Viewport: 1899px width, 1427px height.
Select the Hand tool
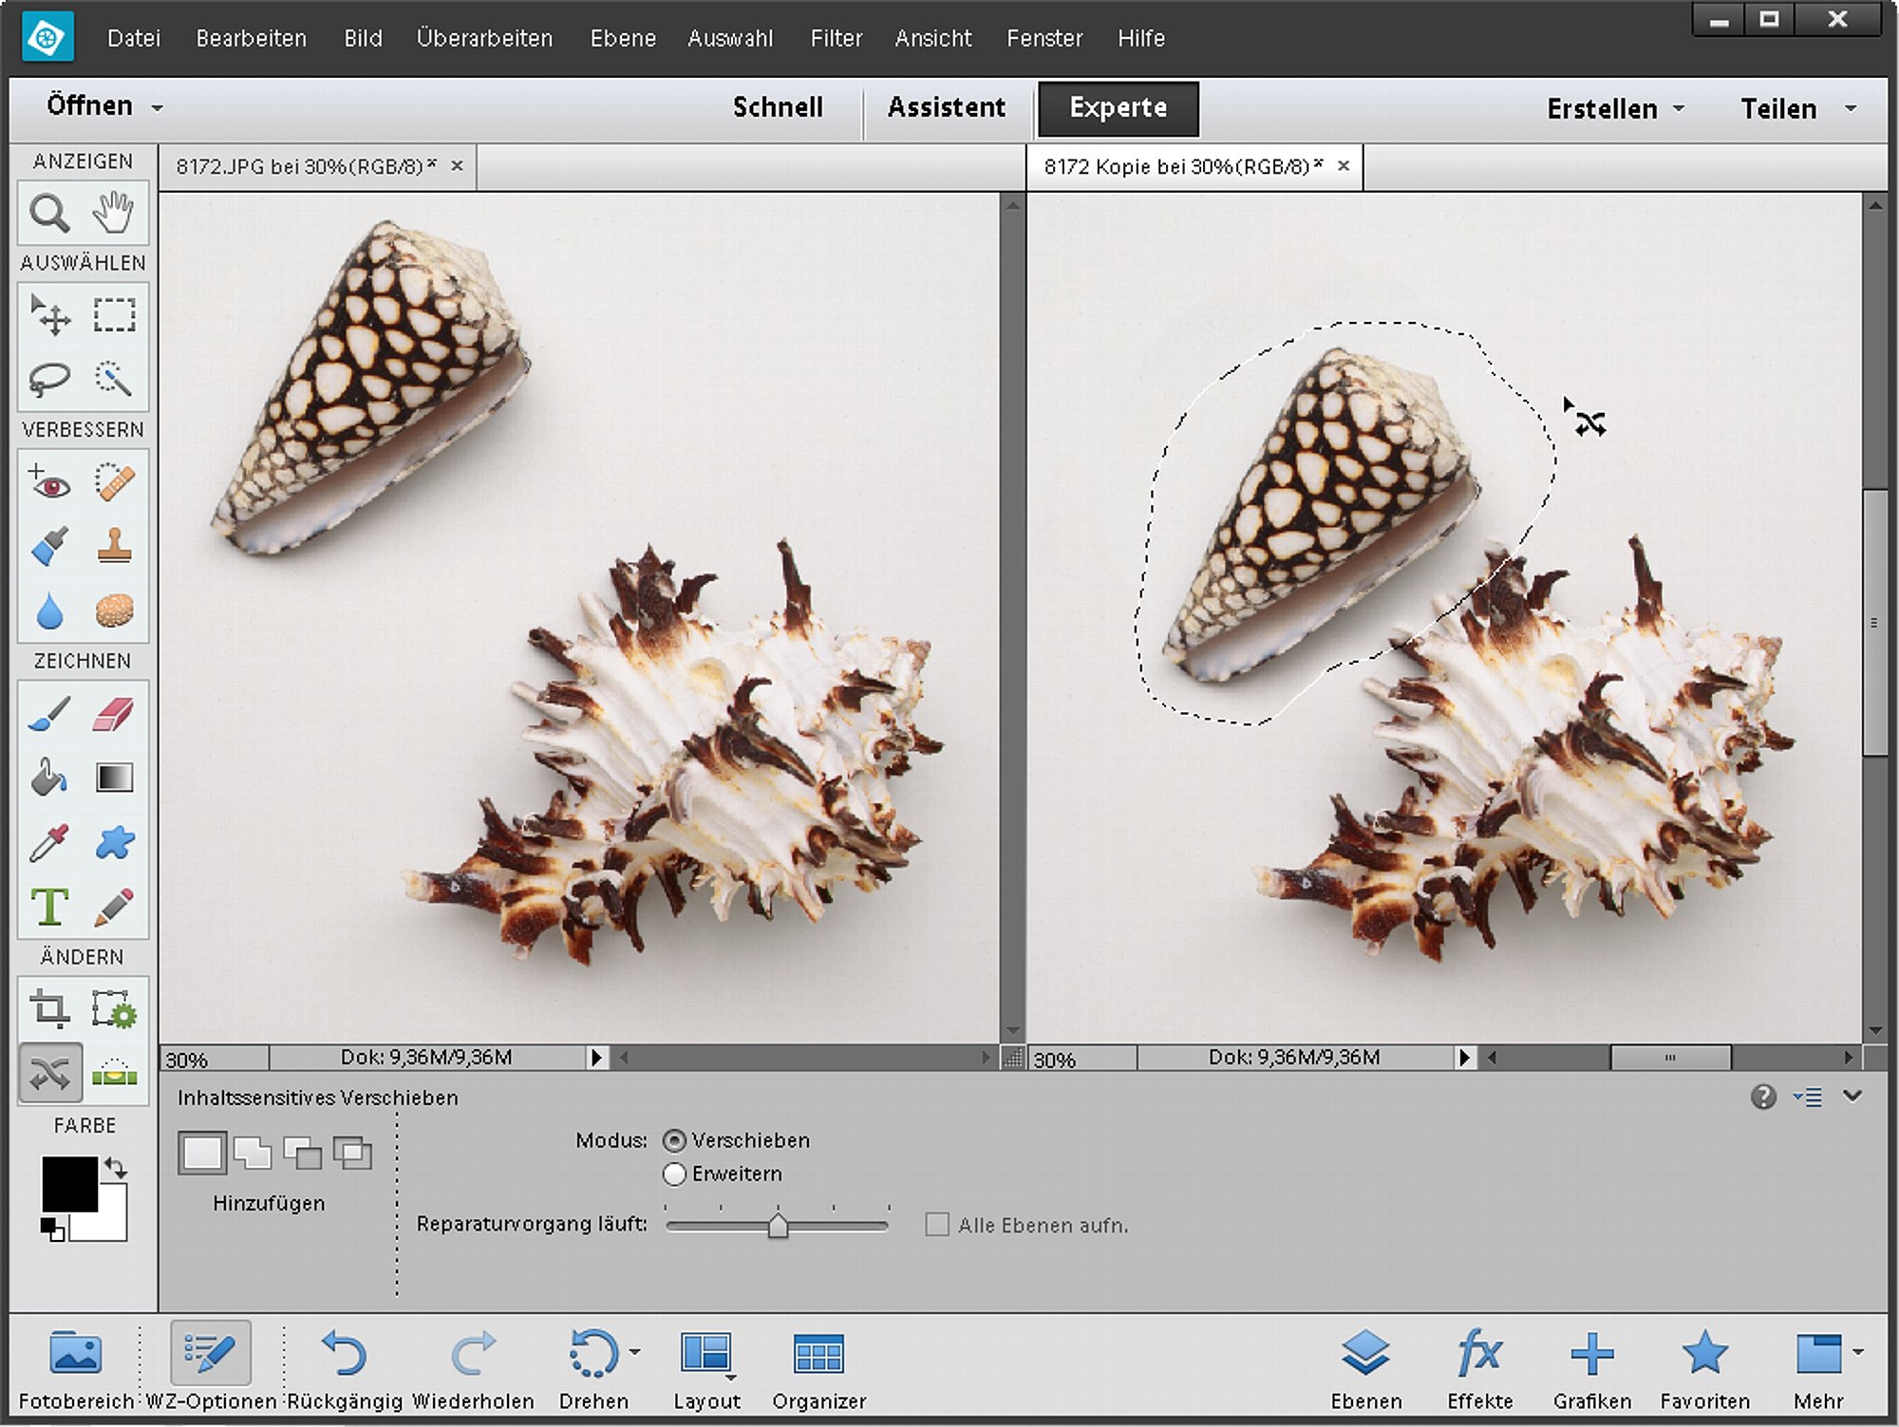click(114, 213)
